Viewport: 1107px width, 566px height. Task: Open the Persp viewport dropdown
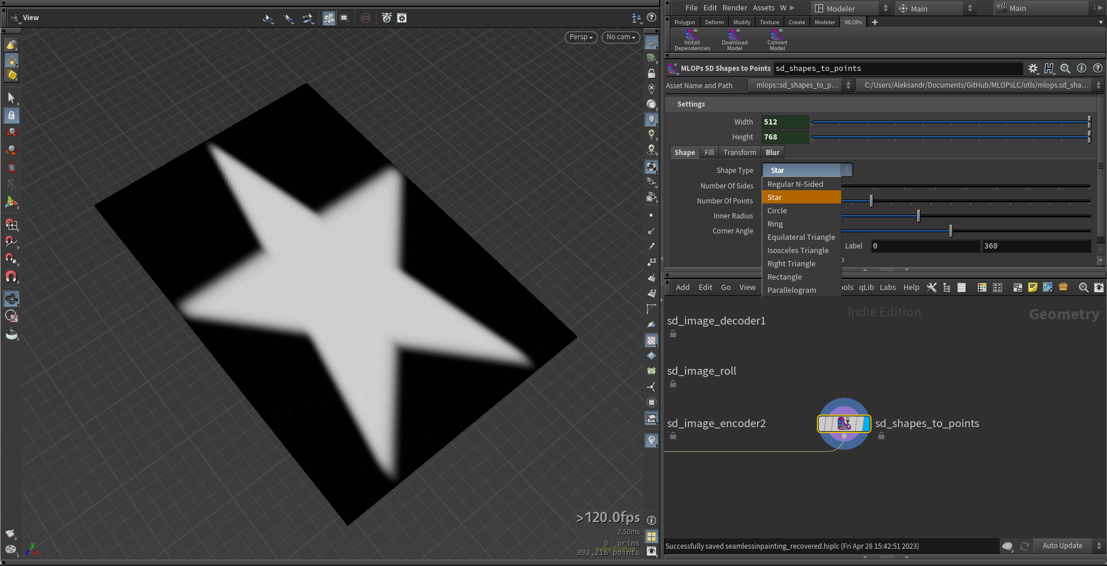581,37
